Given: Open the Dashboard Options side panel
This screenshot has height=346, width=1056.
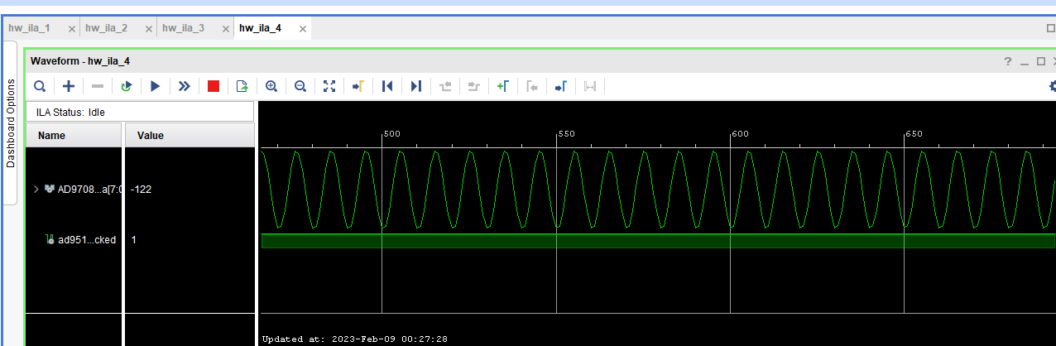Looking at the screenshot, I should pos(11,123).
